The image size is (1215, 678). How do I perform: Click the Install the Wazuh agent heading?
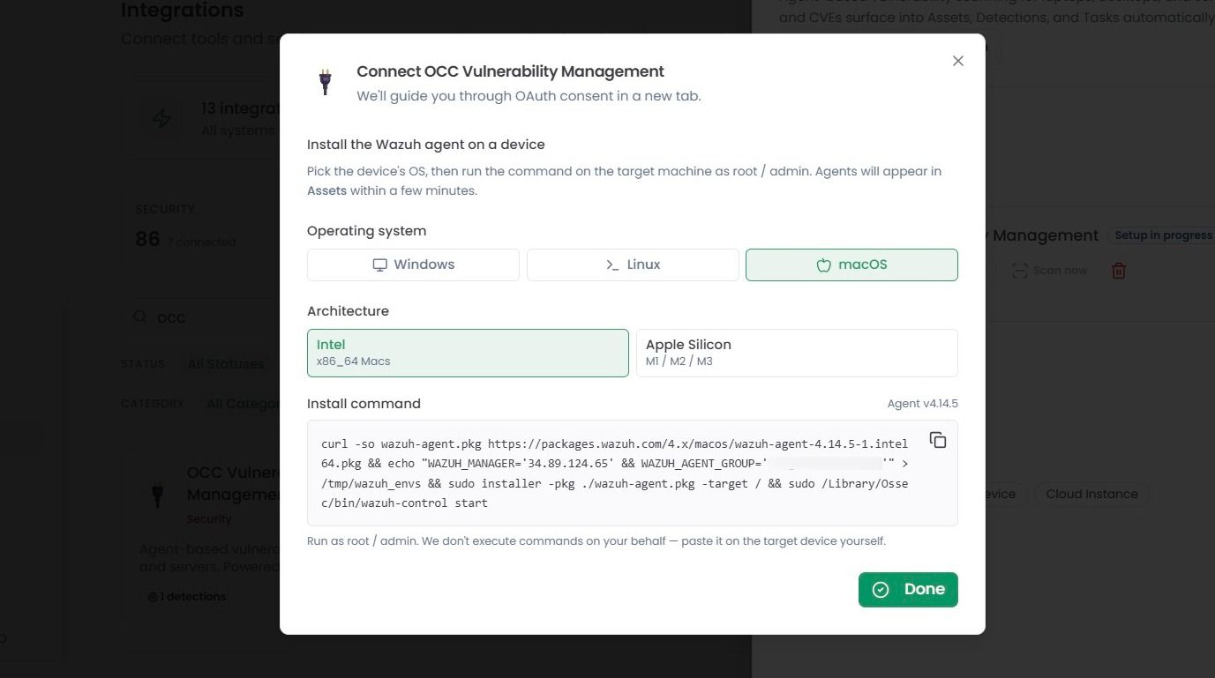click(x=426, y=145)
